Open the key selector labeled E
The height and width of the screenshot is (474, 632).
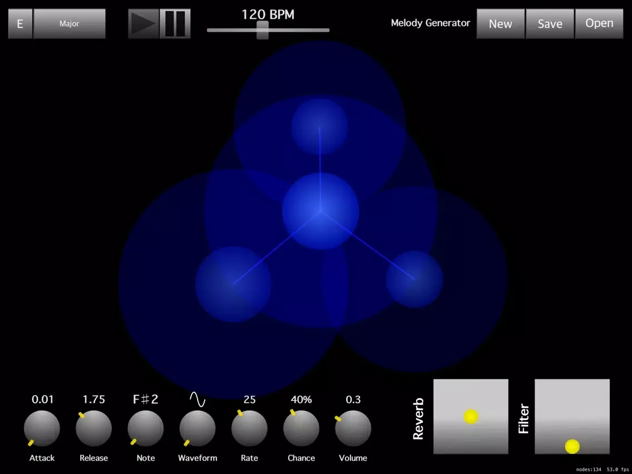(20, 24)
